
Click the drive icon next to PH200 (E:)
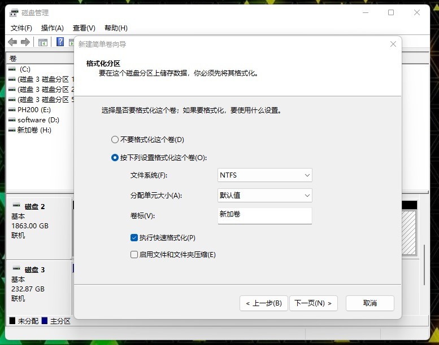pos(12,110)
